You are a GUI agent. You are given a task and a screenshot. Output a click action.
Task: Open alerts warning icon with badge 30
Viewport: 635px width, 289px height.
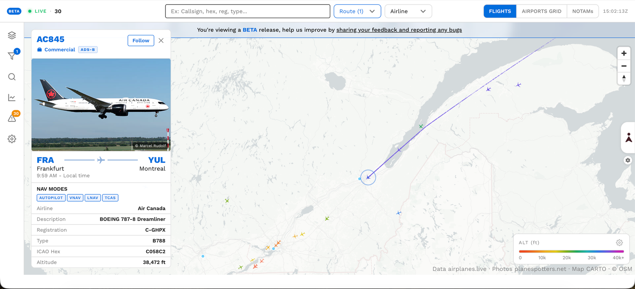(x=12, y=118)
